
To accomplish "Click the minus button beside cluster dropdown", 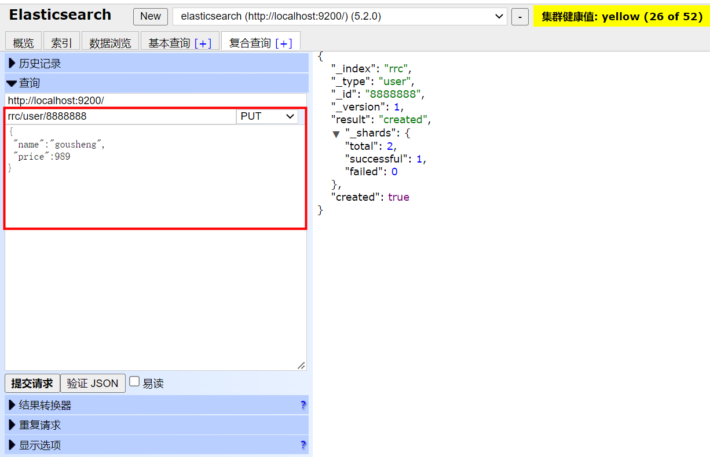I will 519,17.
